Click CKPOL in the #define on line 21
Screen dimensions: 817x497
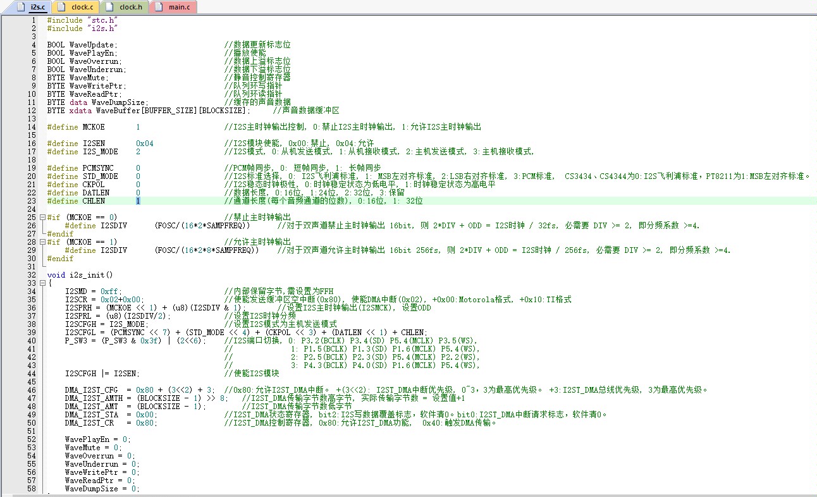point(94,184)
